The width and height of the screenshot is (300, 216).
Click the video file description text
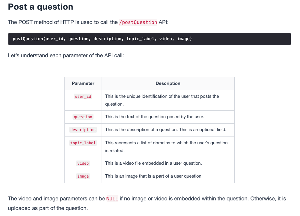153,163
